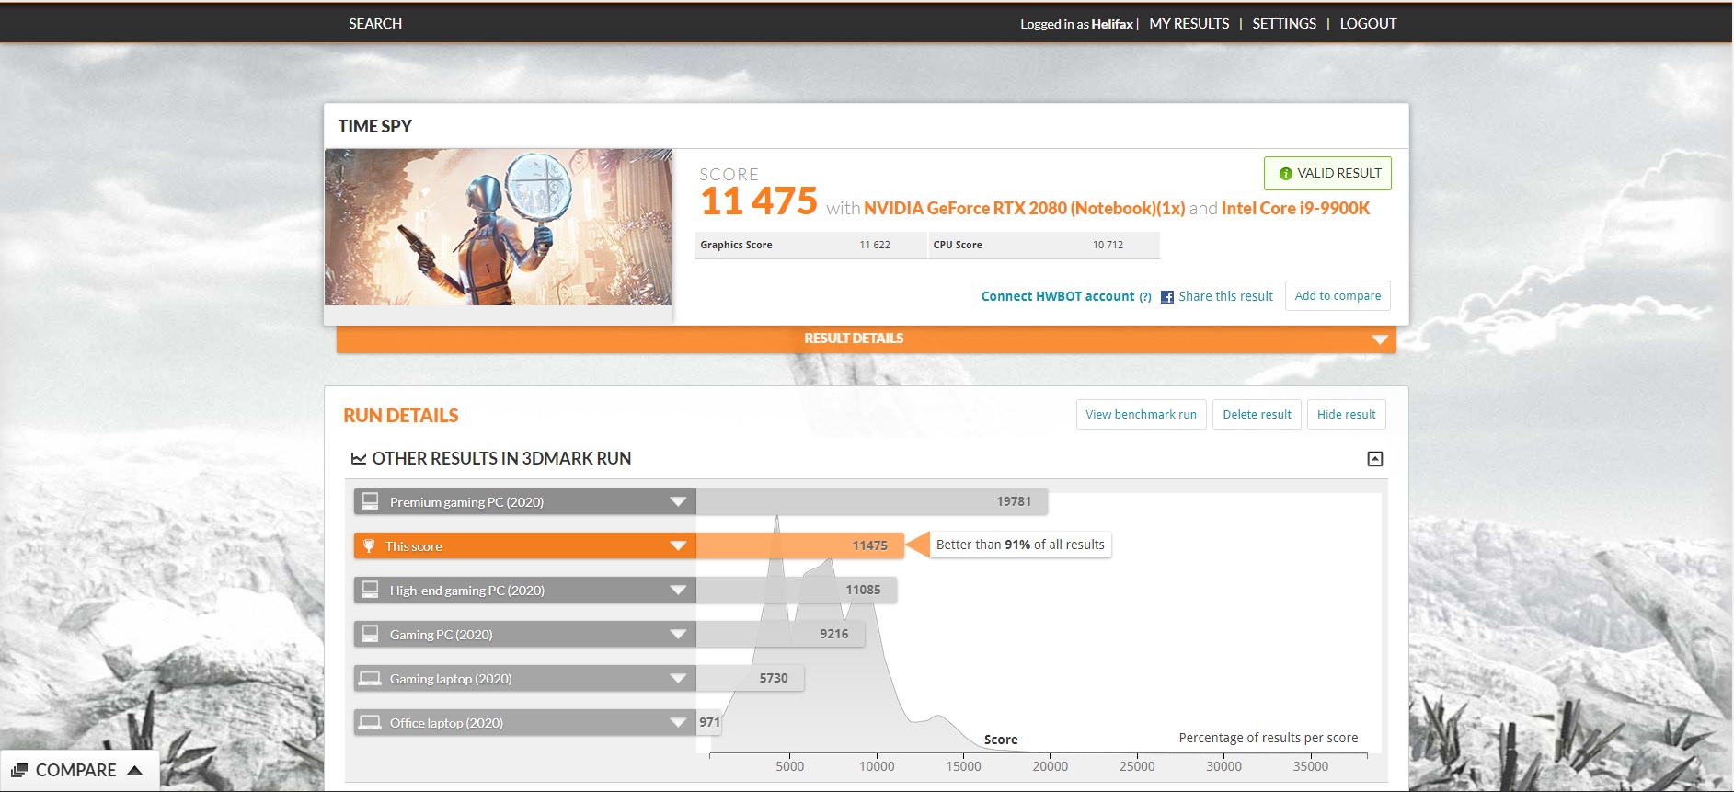Click the Facebook share icon

1166,297
